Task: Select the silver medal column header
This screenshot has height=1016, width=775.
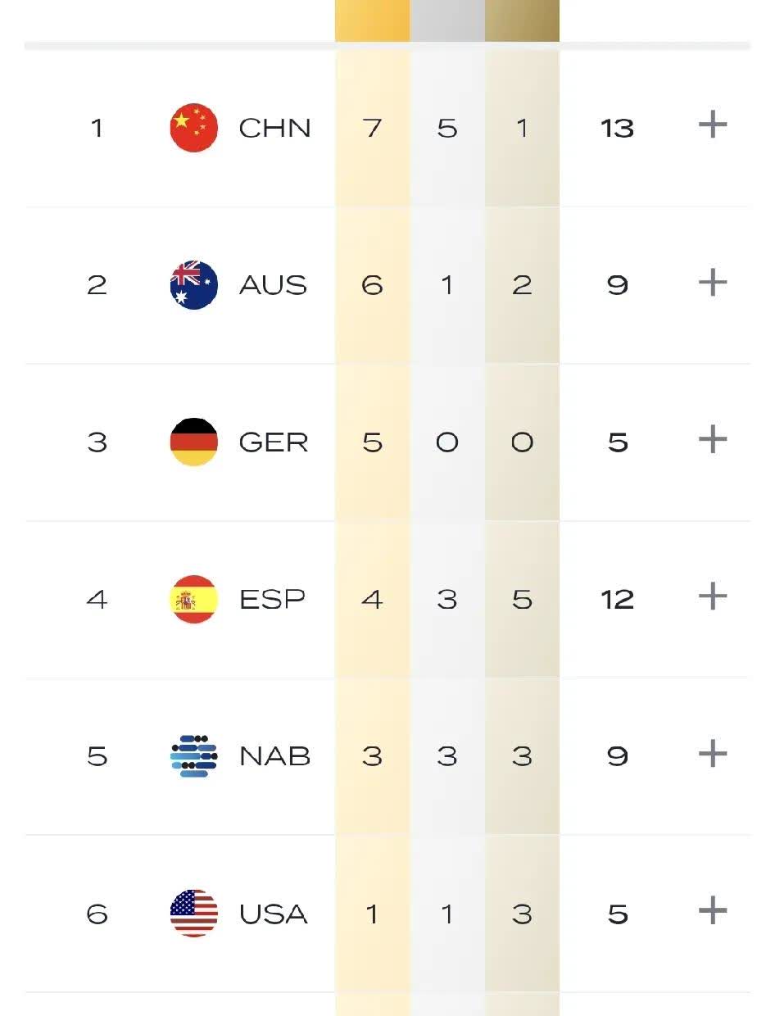Action: [447, 20]
